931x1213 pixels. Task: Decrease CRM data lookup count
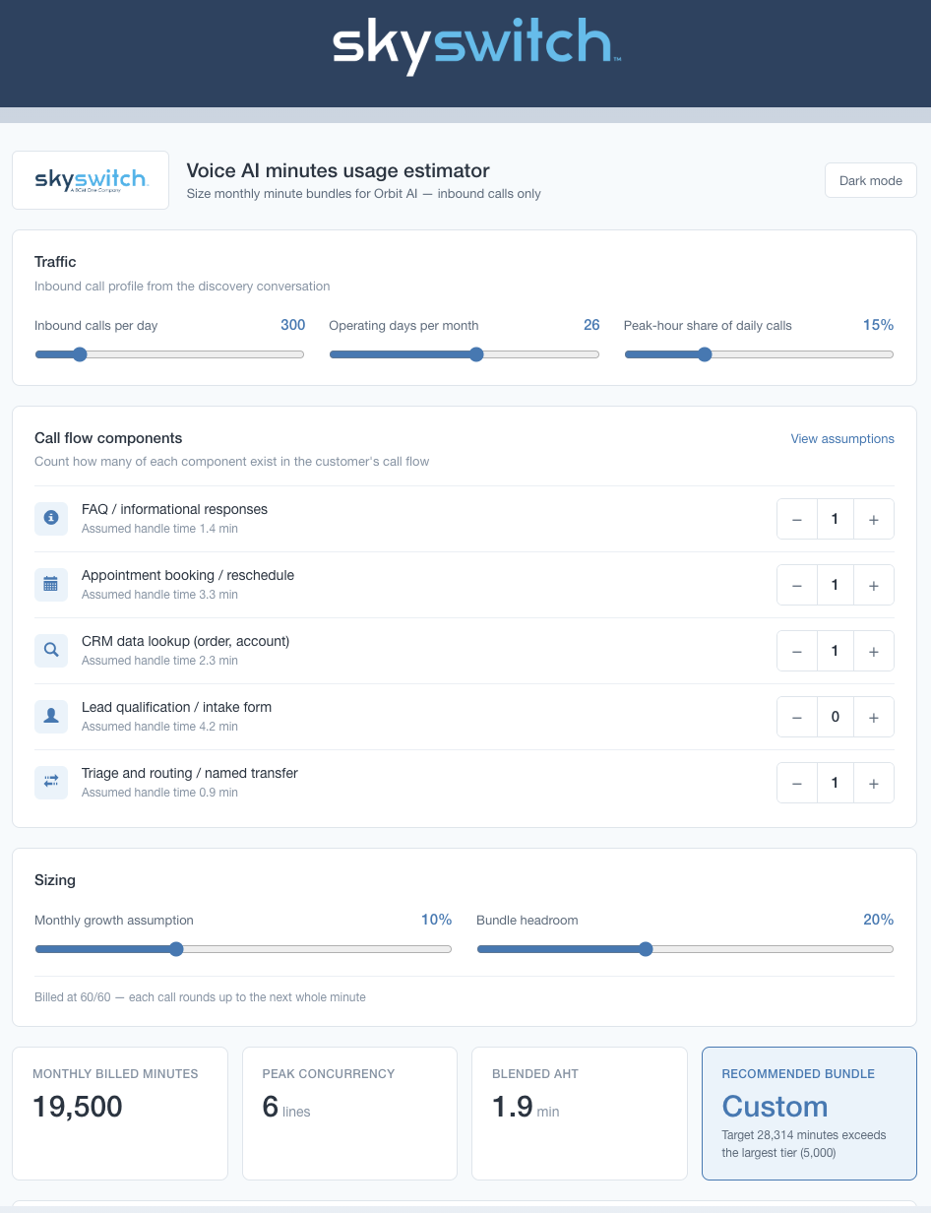pyautogui.click(x=797, y=651)
